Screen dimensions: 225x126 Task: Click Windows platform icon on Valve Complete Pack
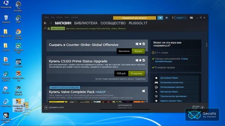[x=143, y=91]
